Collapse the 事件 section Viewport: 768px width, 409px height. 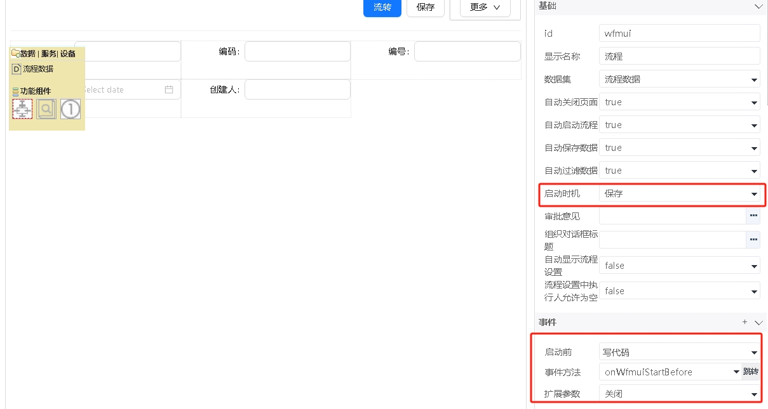pyautogui.click(x=758, y=322)
